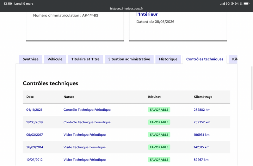Click the 04/11/2021 inspection date
This screenshot has width=253, height=166.
[x=34, y=110]
